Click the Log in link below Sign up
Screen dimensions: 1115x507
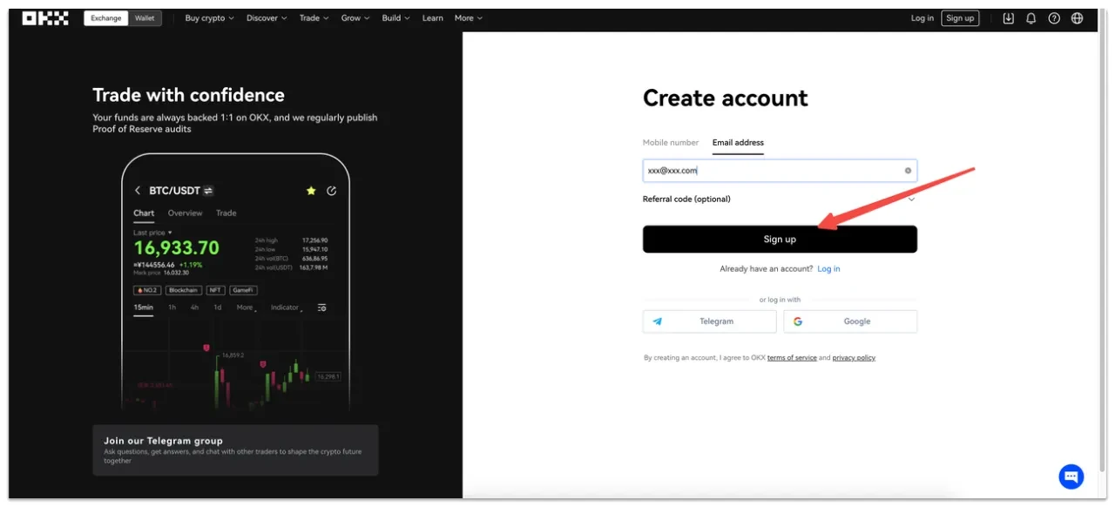click(x=828, y=269)
